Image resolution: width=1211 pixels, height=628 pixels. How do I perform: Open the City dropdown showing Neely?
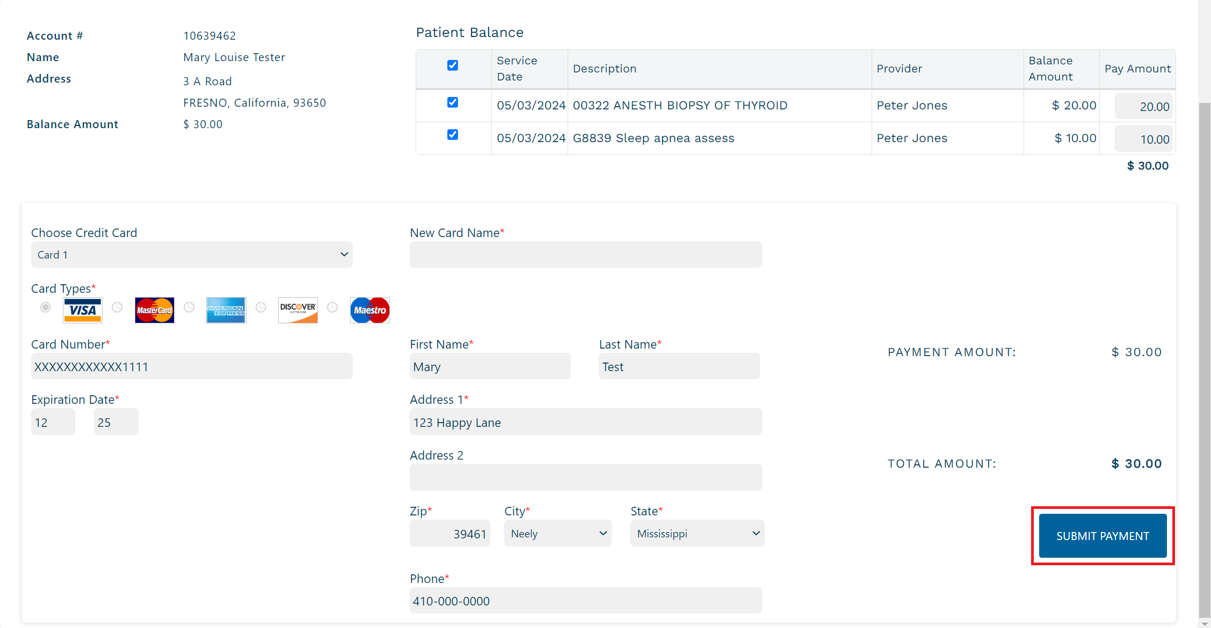pos(557,534)
